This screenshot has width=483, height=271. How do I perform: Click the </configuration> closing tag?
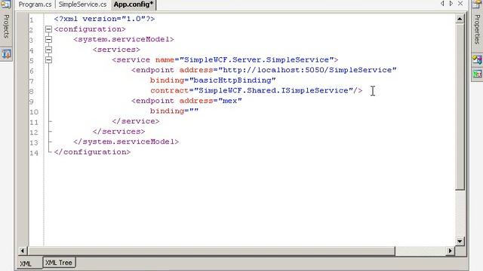[x=92, y=152]
